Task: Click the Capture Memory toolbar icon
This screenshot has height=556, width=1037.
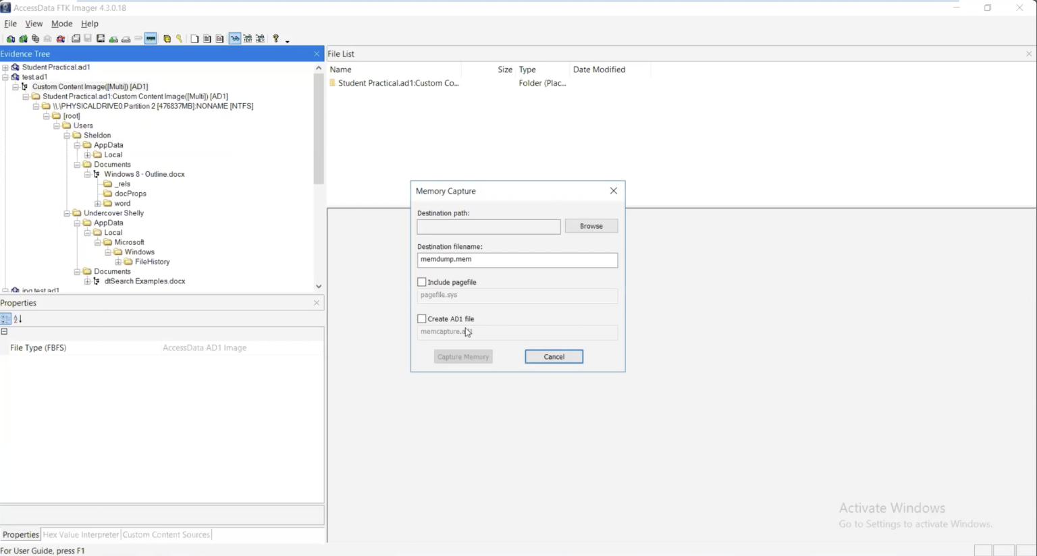Action: 151,38
